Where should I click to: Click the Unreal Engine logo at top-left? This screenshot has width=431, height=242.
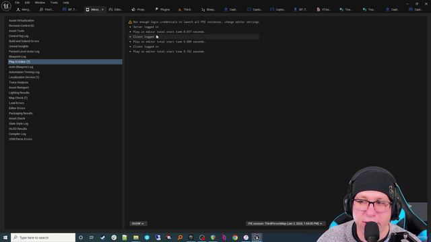(6, 6)
